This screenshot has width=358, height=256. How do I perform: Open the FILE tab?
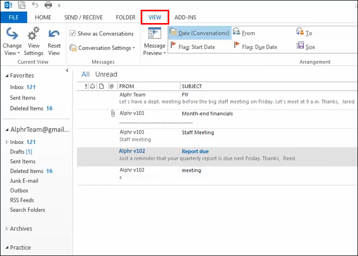(14, 17)
